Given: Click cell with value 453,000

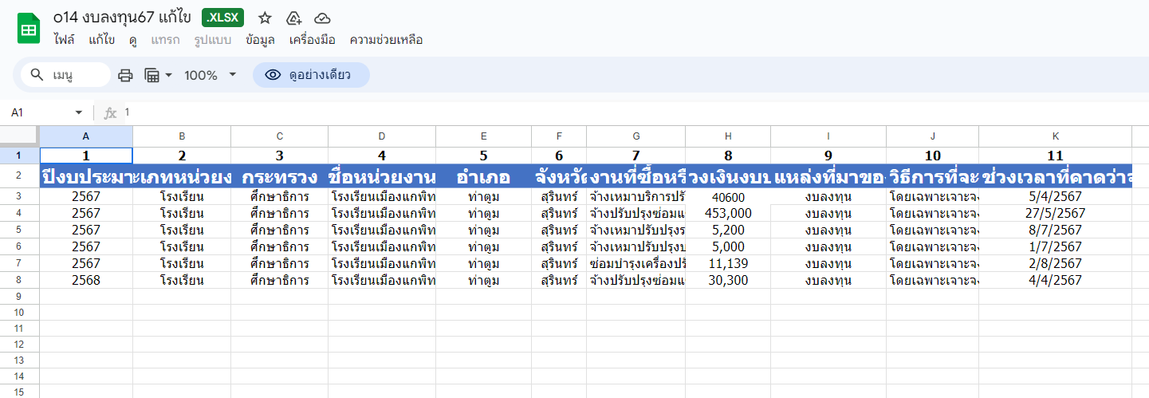Looking at the screenshot, I should coord(728,213).
